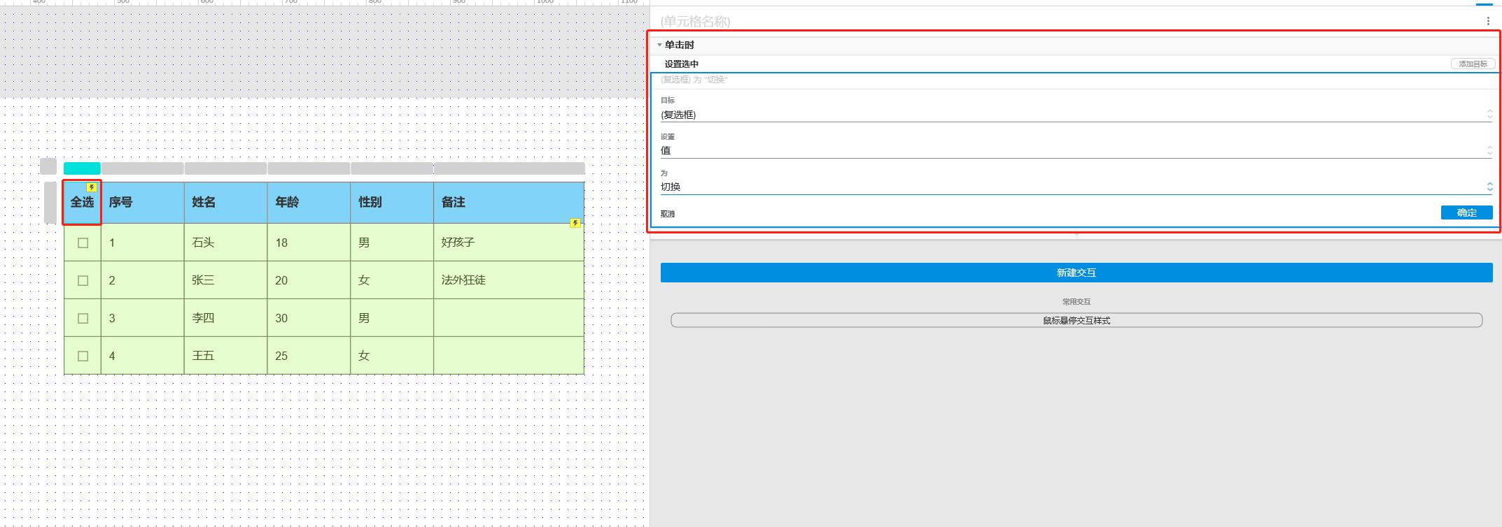Tick the checkbox in row 2
1502x527 pixels.
(83, 280)
